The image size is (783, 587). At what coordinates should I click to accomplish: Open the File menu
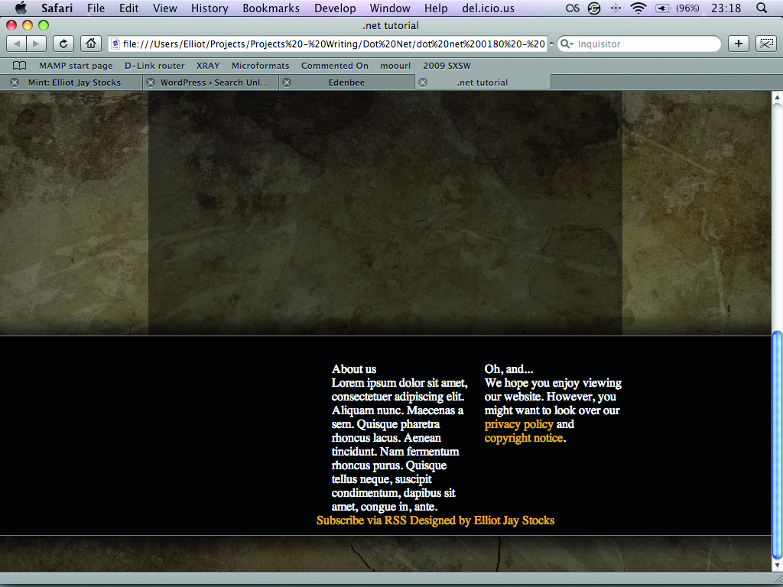tap(96, 8)
